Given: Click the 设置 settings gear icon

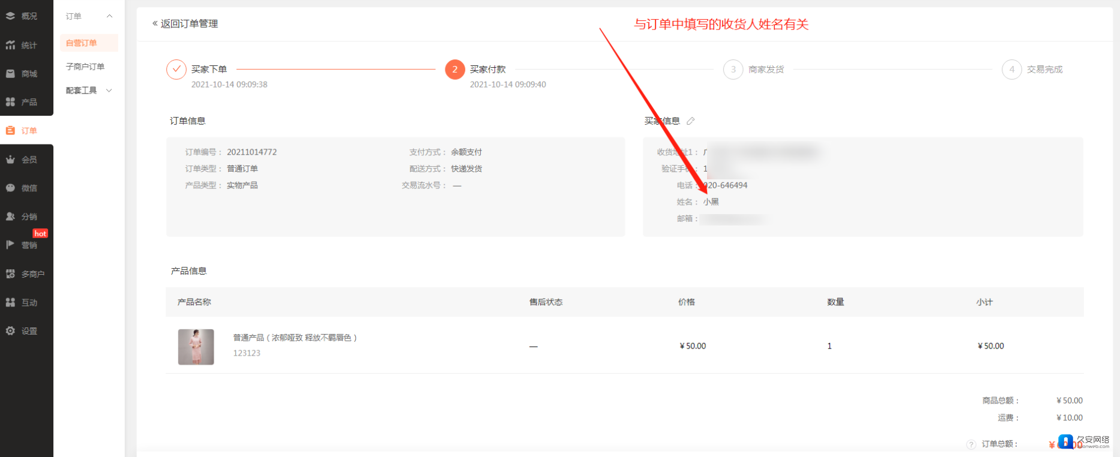Looking at the screenshot, I should pyautogui.click(x=11, y=331).
